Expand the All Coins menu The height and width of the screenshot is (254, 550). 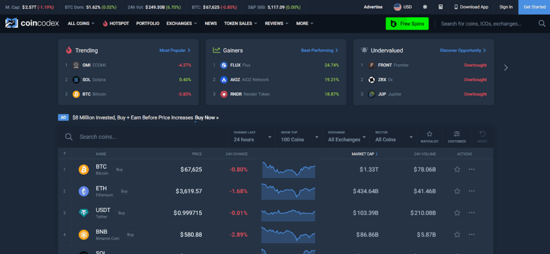(x=81, y=24)
